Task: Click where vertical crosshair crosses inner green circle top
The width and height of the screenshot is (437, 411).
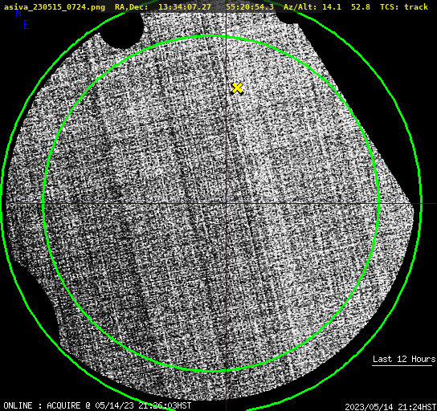Action: pos(226,36)
